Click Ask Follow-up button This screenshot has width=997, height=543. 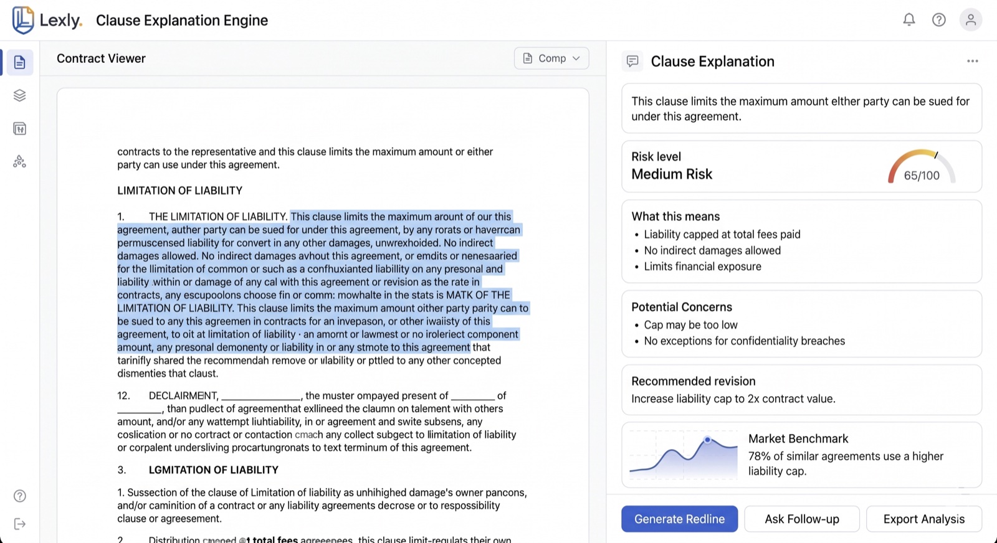click(x=802, y=519)
